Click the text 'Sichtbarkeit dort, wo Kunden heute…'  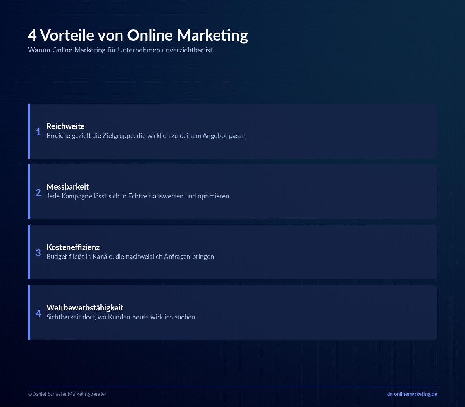click(121, 317)
